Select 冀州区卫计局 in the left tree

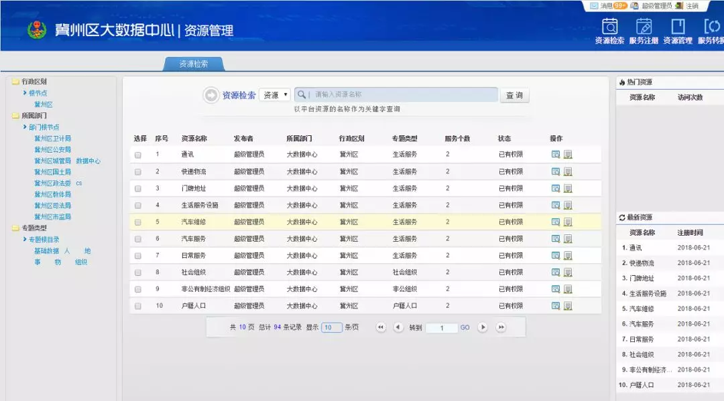pos(52,139)
